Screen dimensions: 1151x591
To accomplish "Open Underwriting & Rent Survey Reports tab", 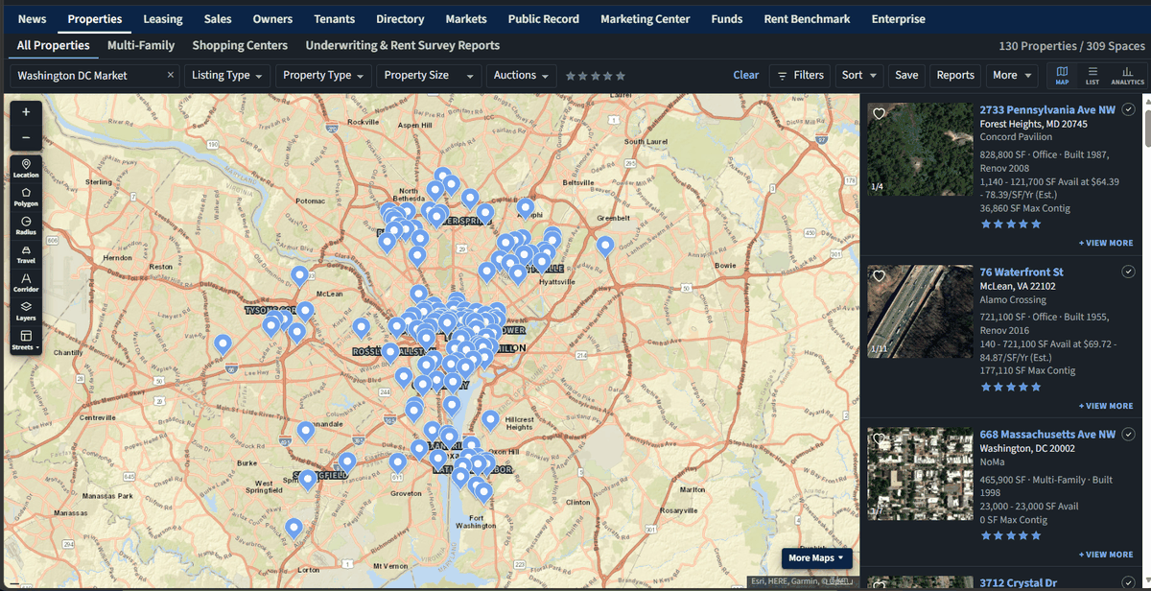I will [403, 45].
